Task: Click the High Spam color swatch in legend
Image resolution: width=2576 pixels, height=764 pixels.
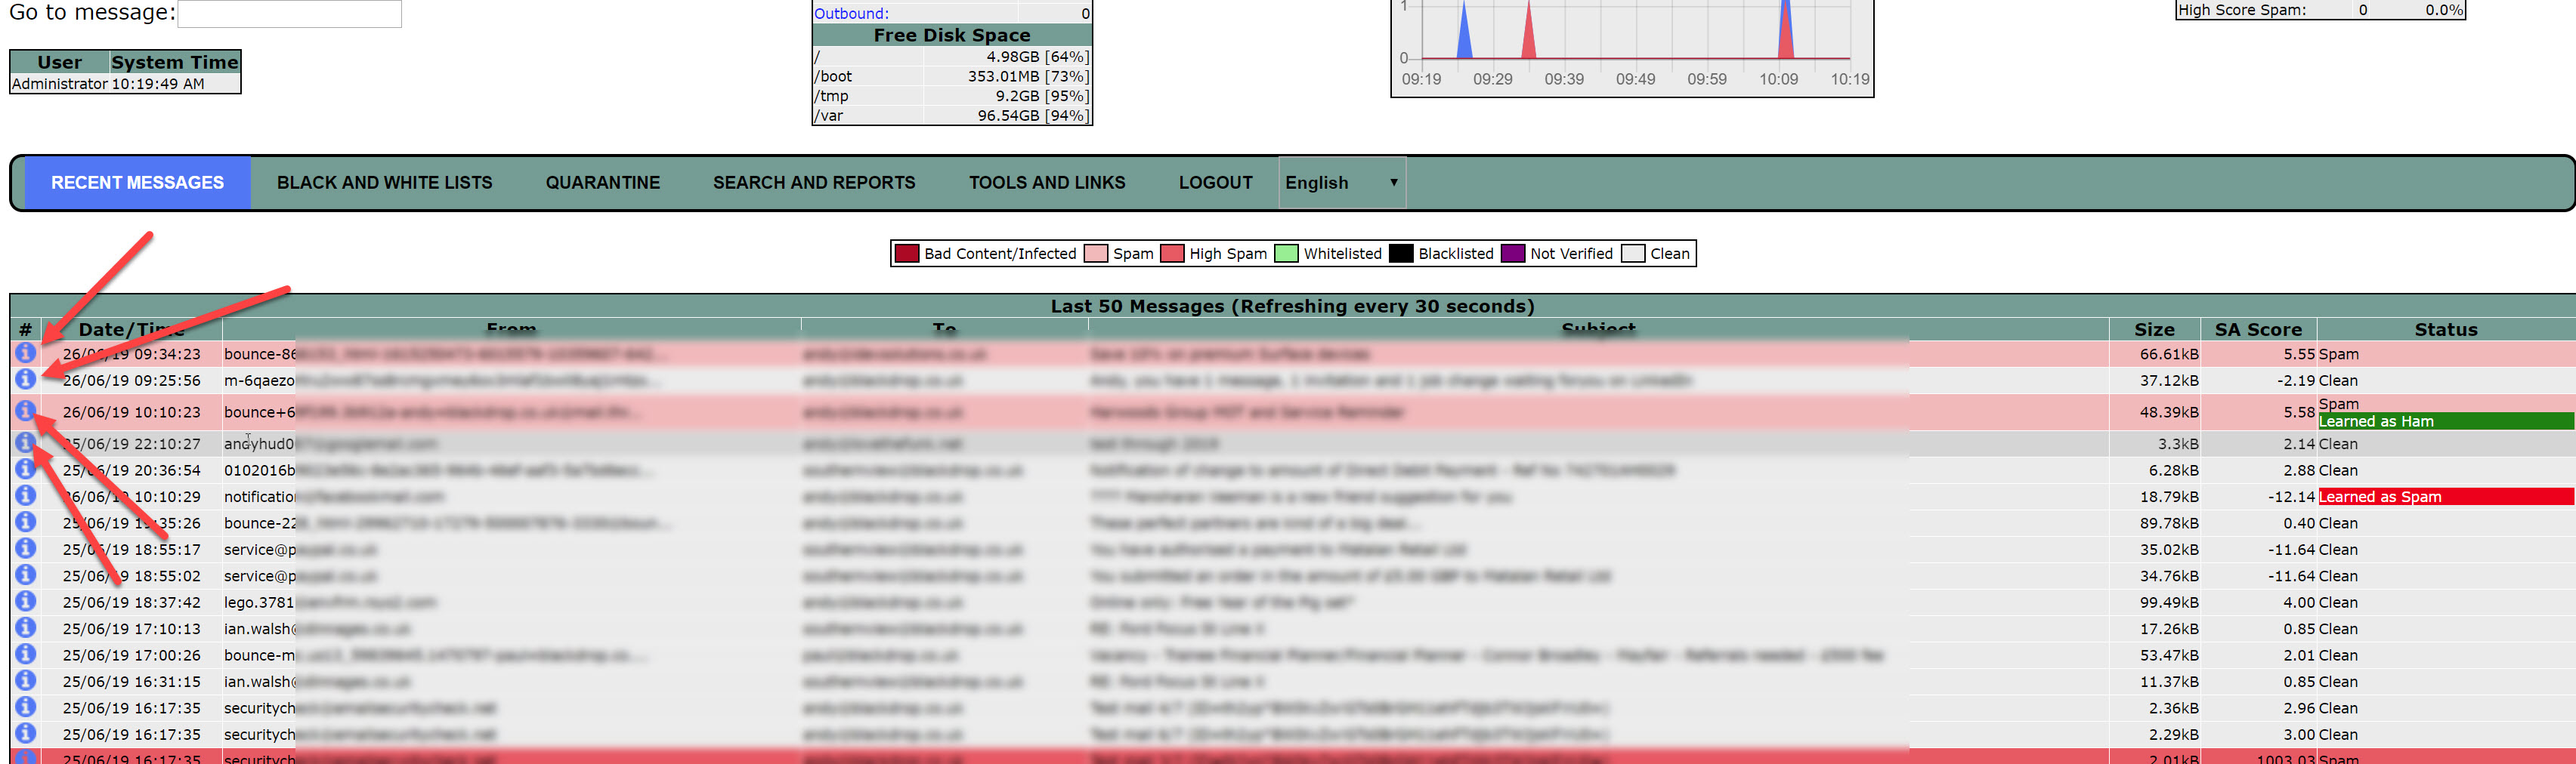Action: (x=1172, y=254)
